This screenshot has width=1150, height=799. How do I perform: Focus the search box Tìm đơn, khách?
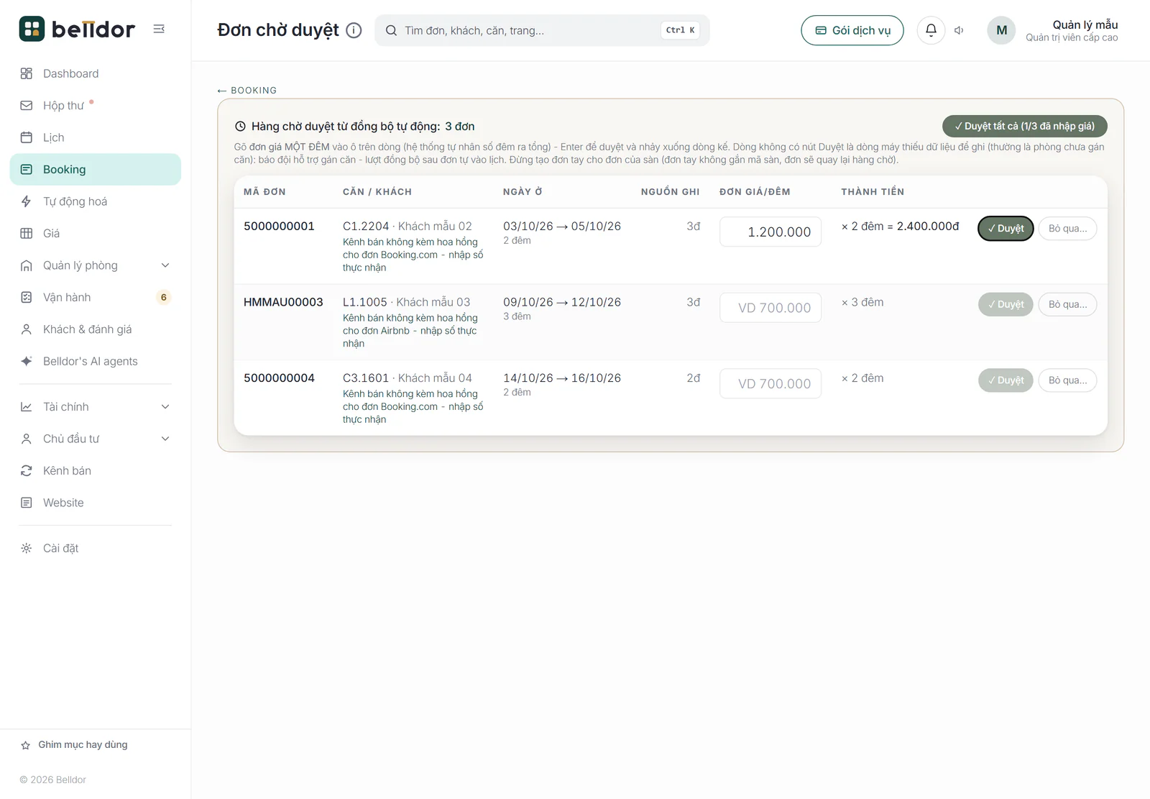(542, 30)
